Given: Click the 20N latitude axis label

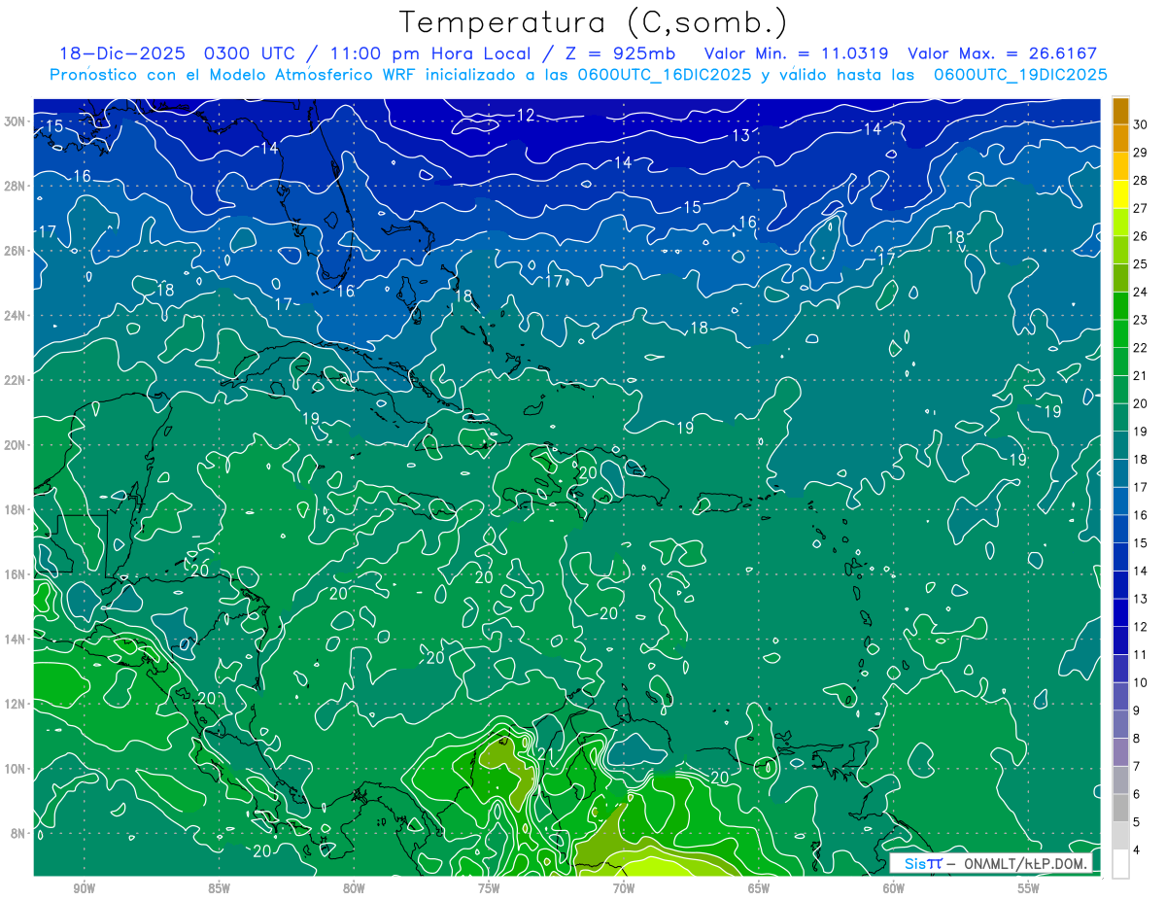Looking at the screenshot, I should (17, 445).
